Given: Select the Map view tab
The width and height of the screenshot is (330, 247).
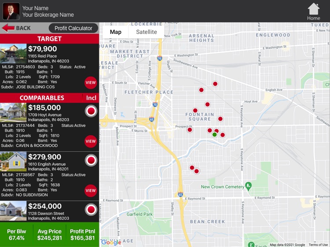Looking at the screenshot, I should click(x=116, y=32).
